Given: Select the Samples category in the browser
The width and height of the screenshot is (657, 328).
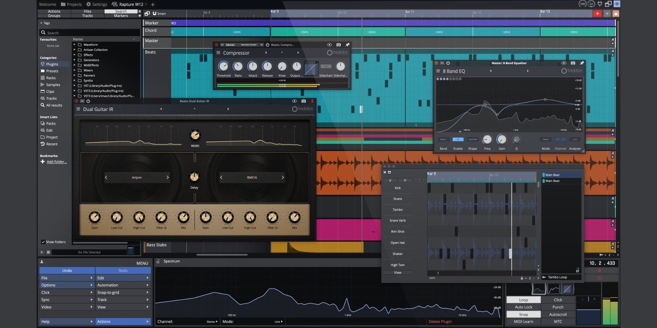Looking at the screenshot, I should point(53,85).
